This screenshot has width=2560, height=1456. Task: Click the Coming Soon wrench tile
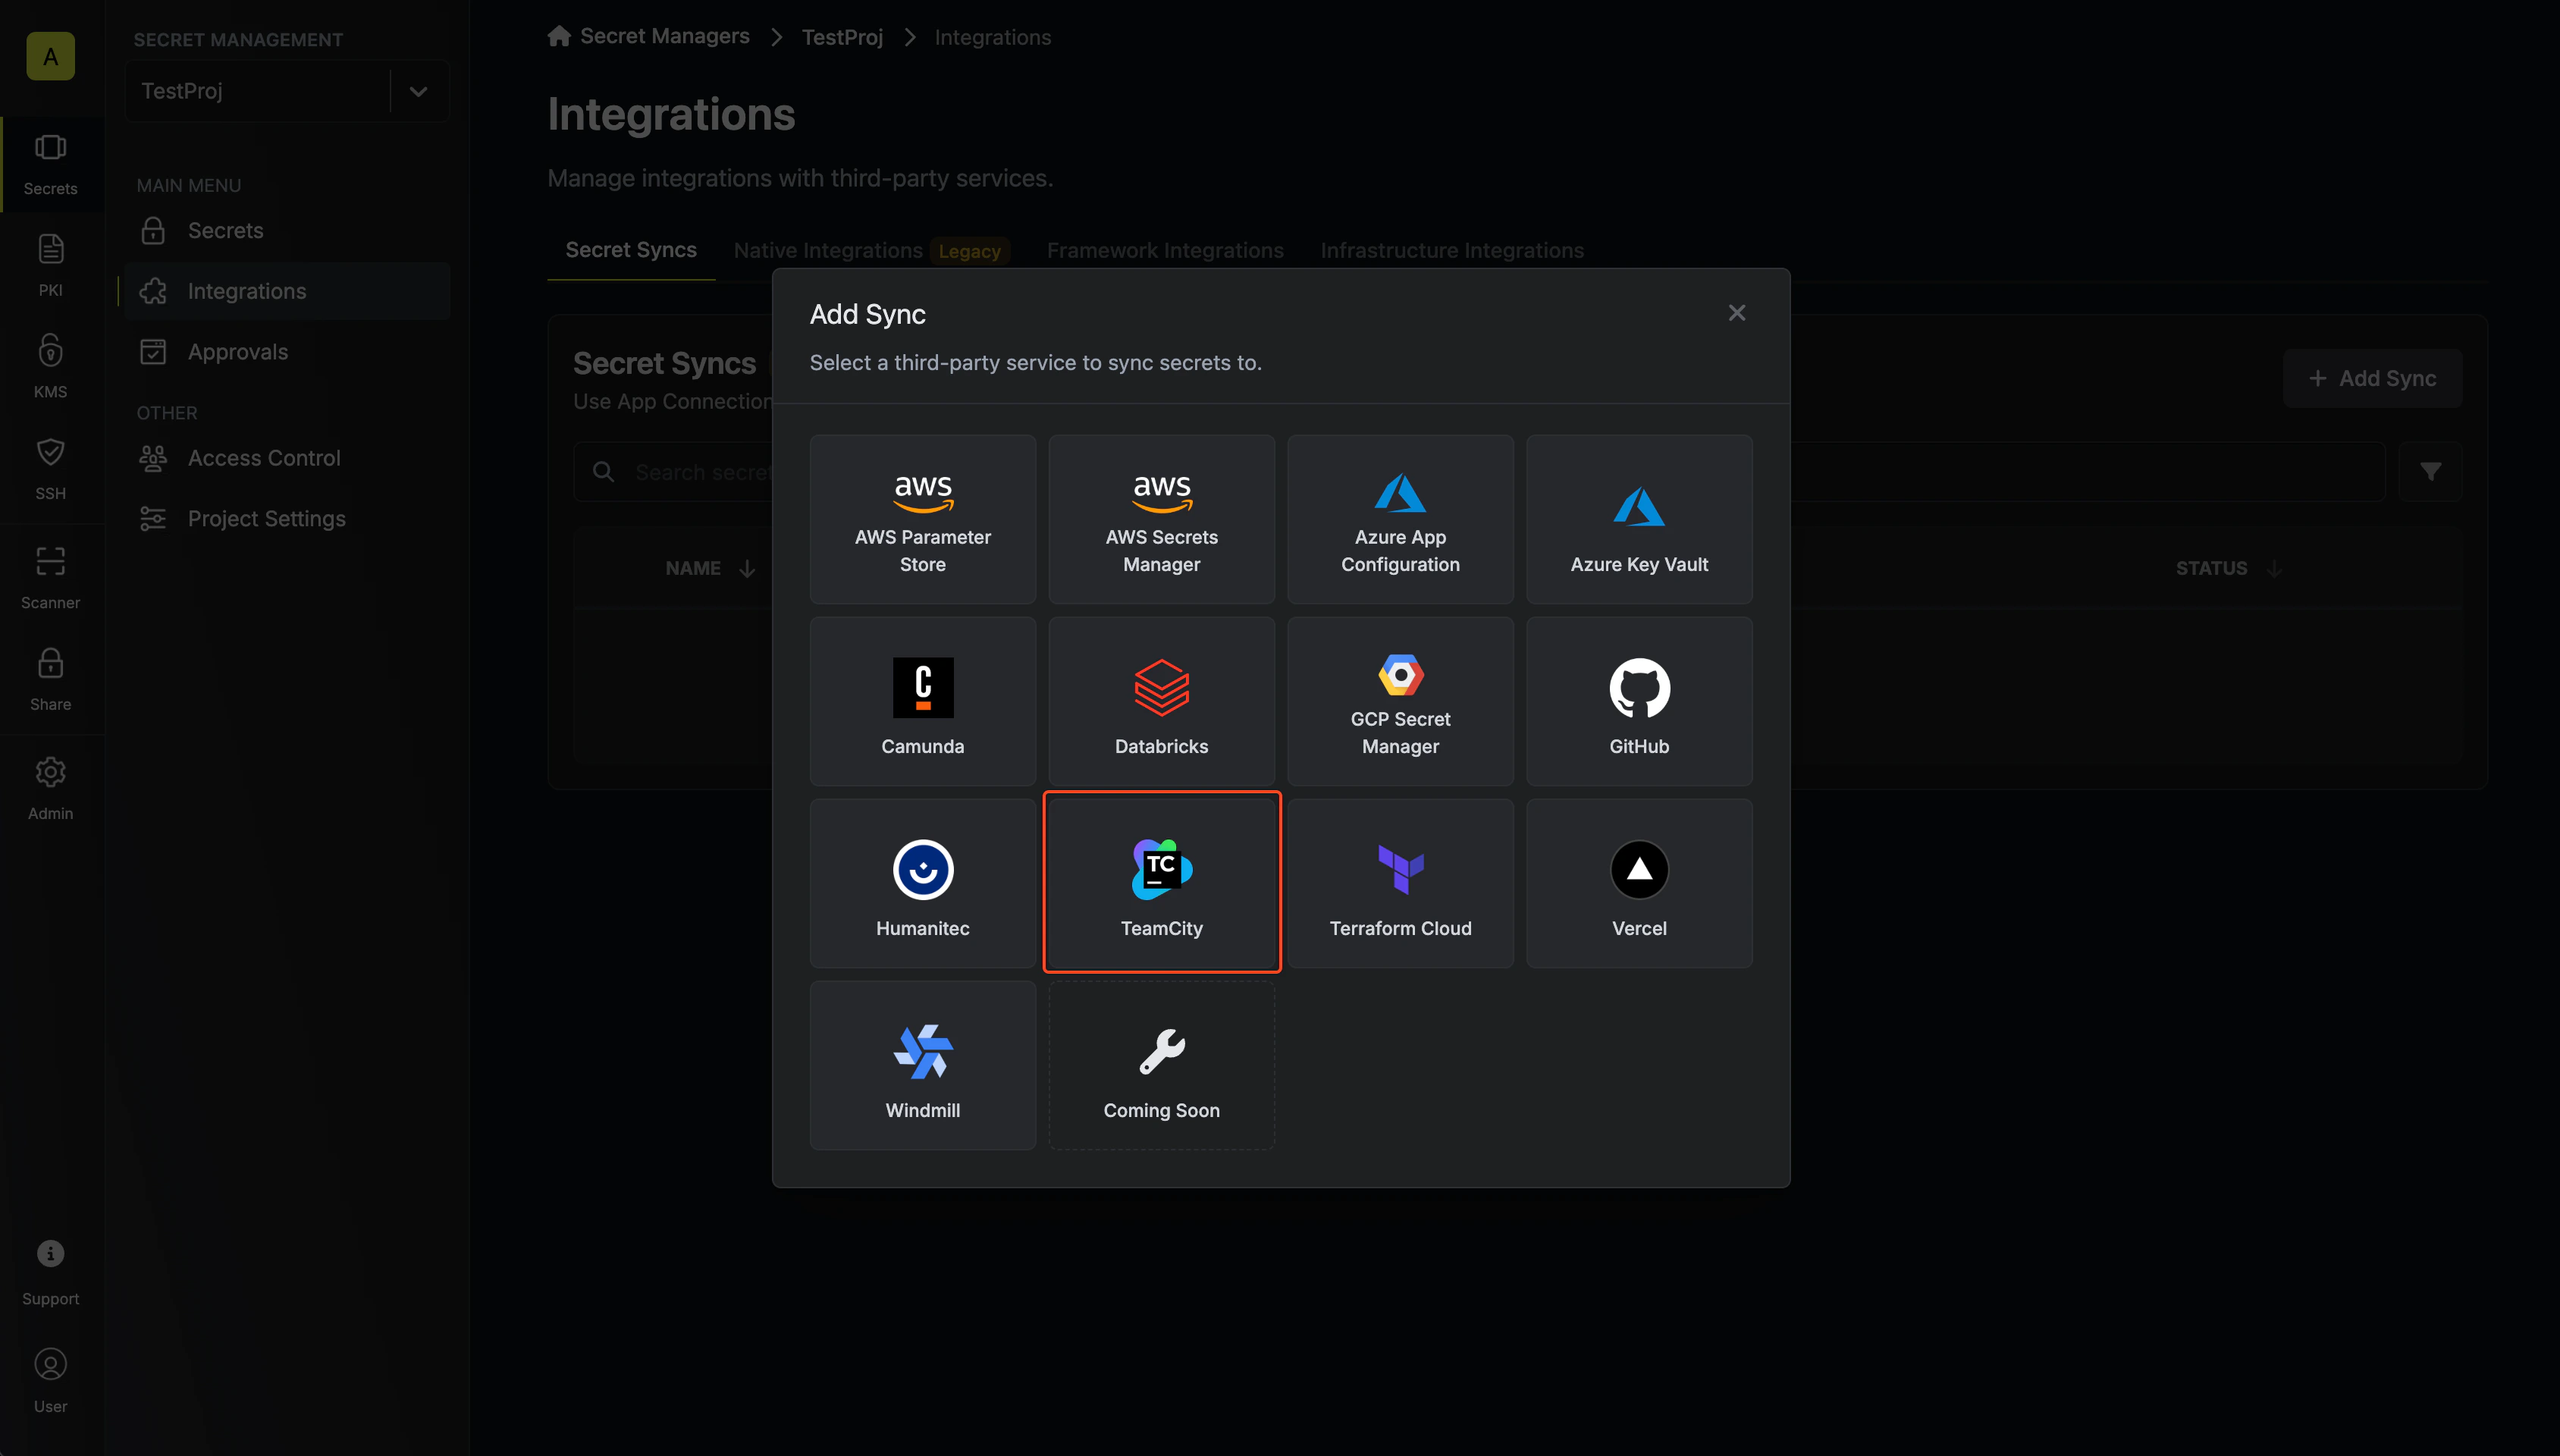[x=1162, y=1065]
